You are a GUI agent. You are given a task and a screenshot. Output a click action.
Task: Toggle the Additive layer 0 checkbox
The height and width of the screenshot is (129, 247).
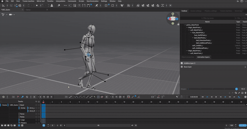point(182,63)
